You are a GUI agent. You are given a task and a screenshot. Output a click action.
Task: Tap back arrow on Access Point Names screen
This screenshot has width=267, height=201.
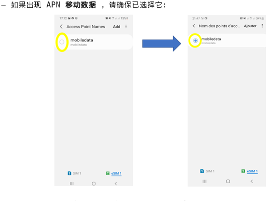point(62,27)
